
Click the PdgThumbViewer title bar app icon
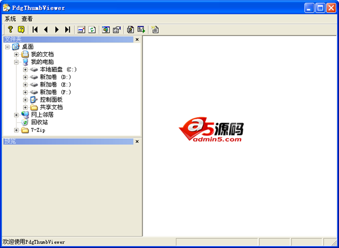6,8
